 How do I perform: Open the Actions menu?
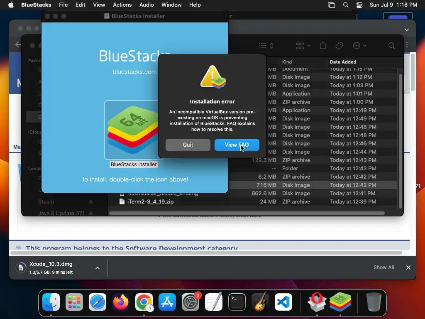pyautogui.click(x=122, y=5)
